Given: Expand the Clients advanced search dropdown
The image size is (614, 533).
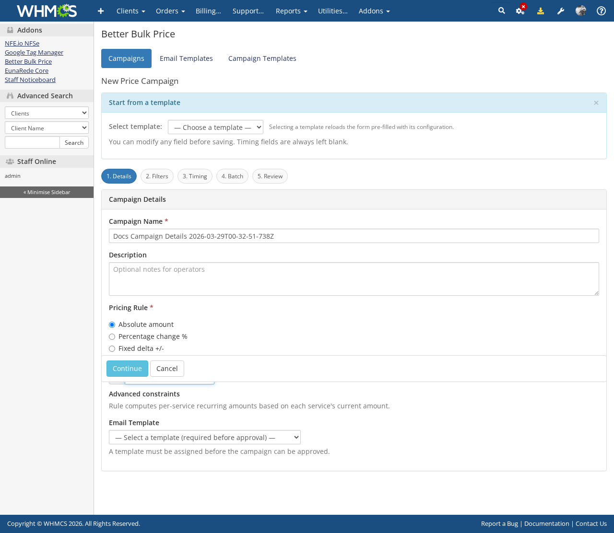Looking at the screenshot, I should pos(46,113).
